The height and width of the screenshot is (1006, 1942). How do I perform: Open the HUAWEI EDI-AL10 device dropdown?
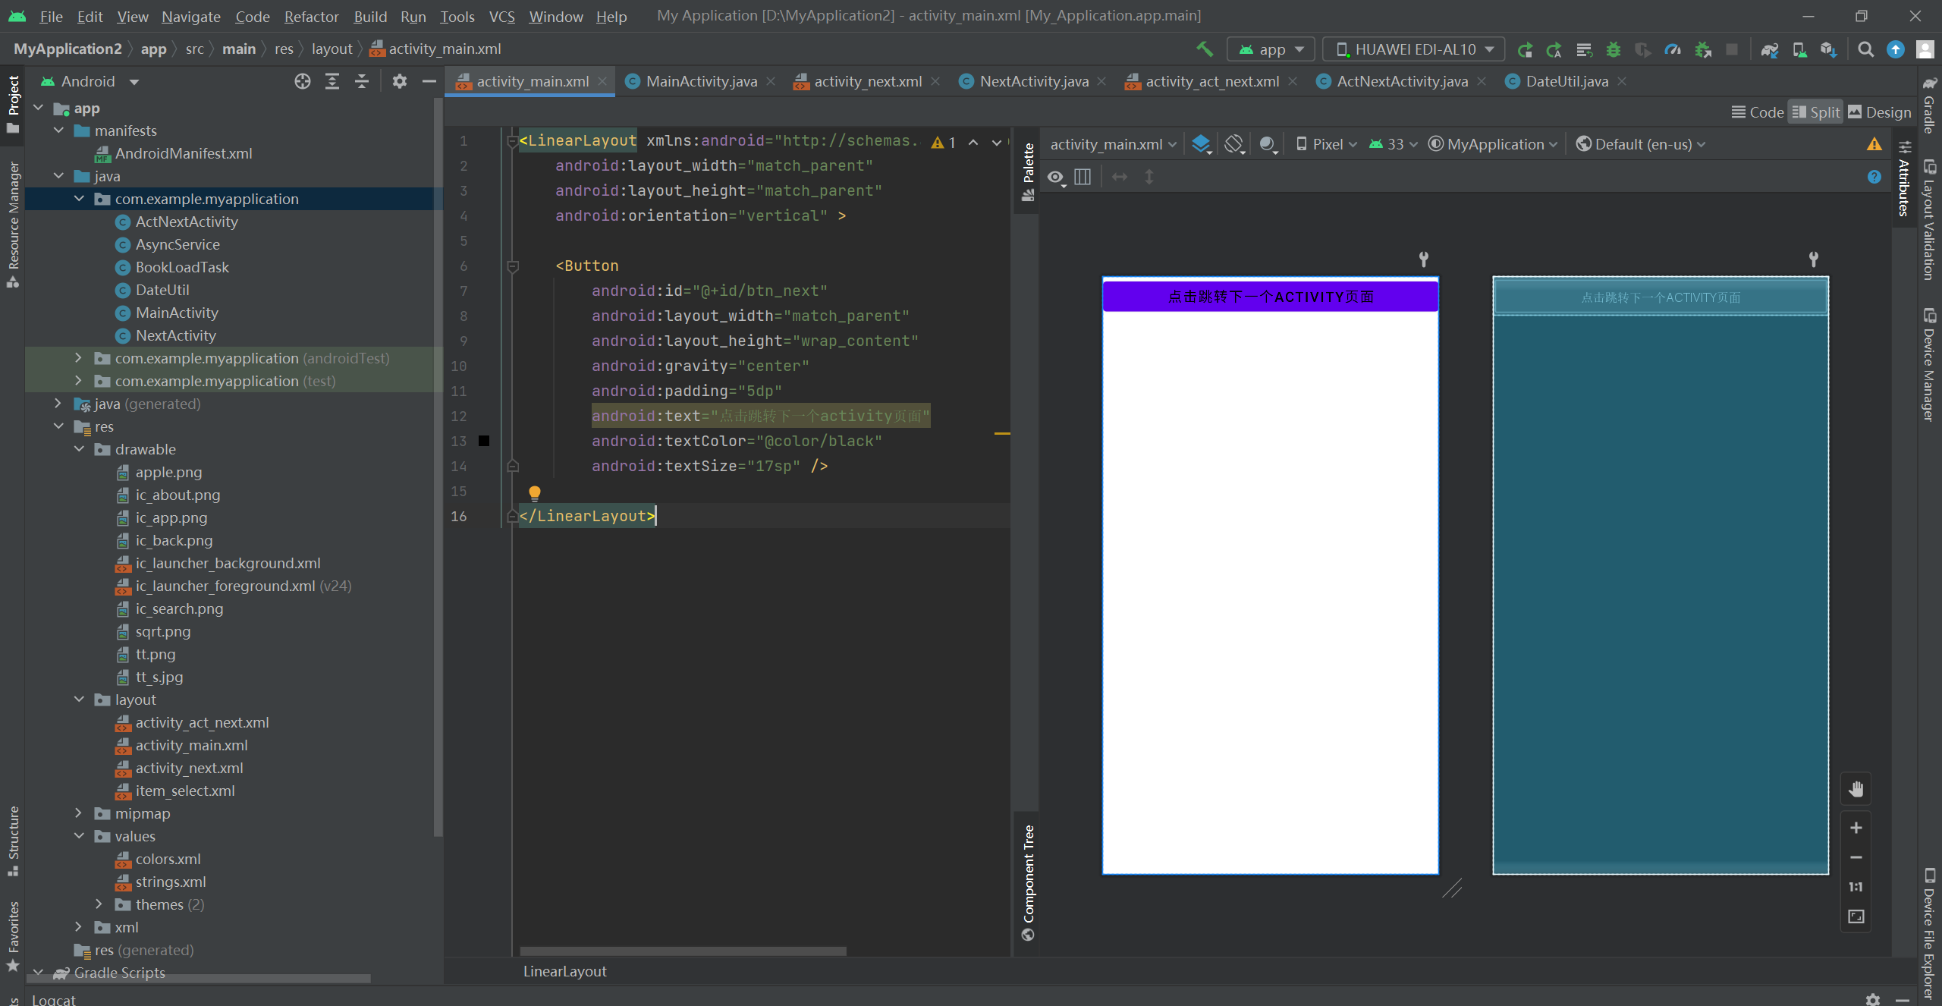pos(1413,49)
